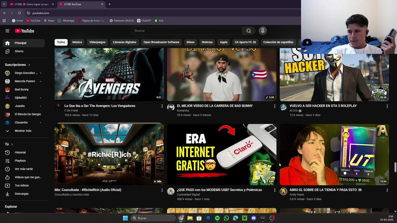Select the Cámaras digitales chip
The image size is (397, 223).
[124, 42]
